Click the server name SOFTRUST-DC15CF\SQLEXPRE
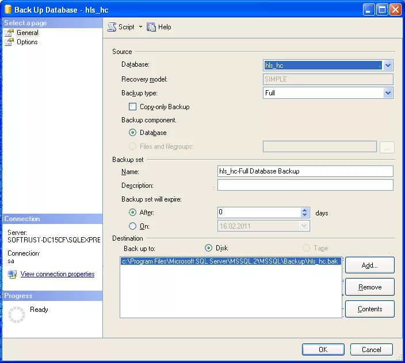This screenshot has width=405, height=363. [x=54, y=240]
